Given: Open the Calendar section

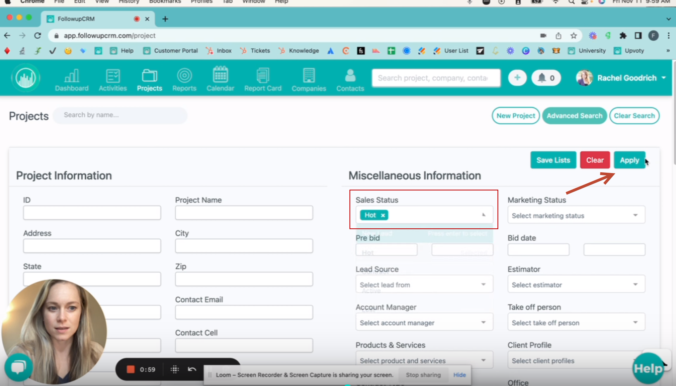Looking at the screenshot, I should (220, 79).
